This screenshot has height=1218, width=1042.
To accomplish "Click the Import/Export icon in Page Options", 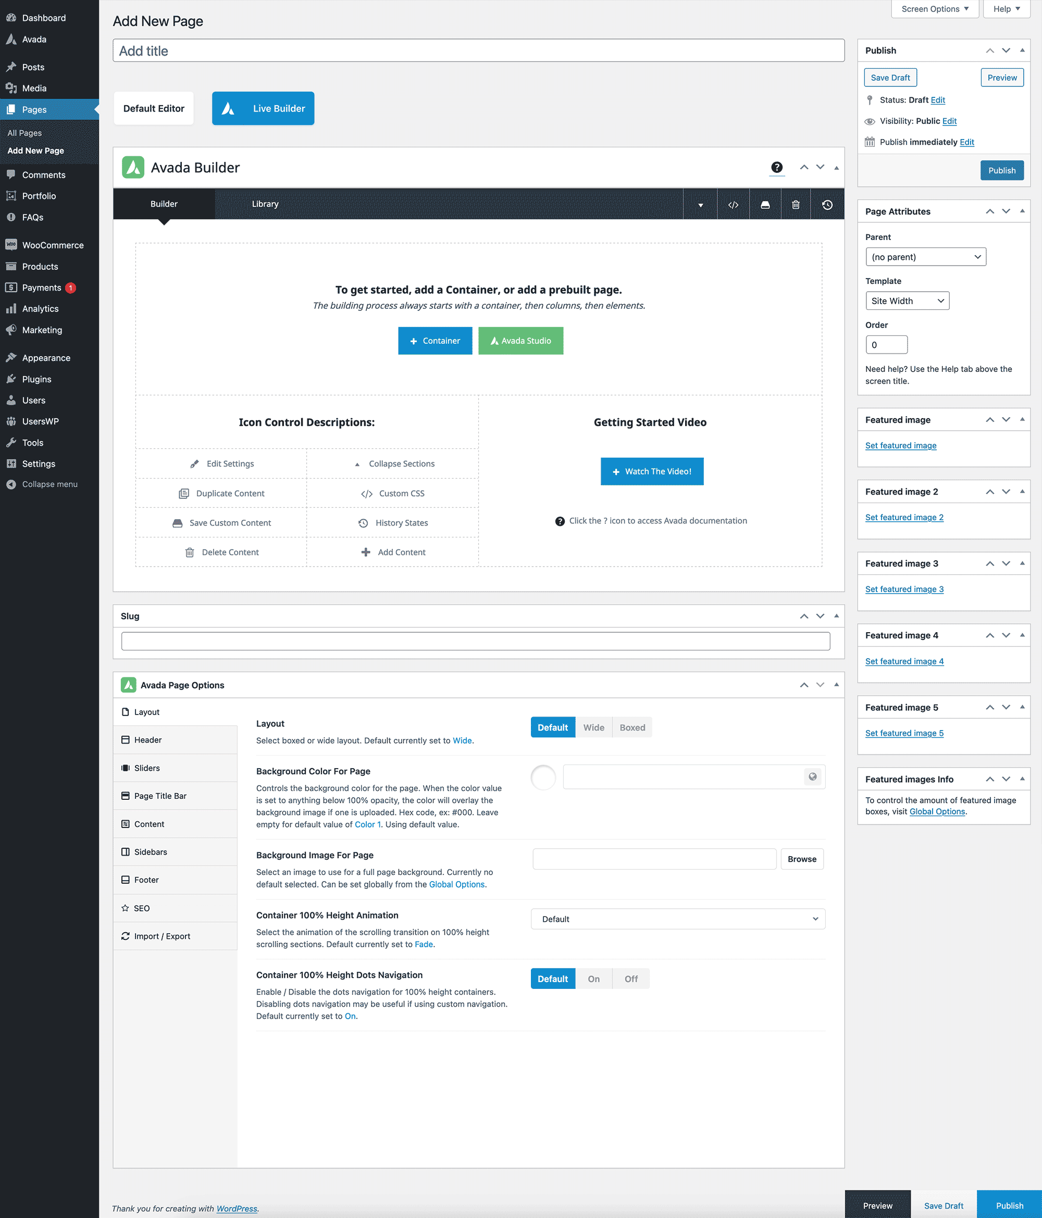I will (x=127, y=936).
